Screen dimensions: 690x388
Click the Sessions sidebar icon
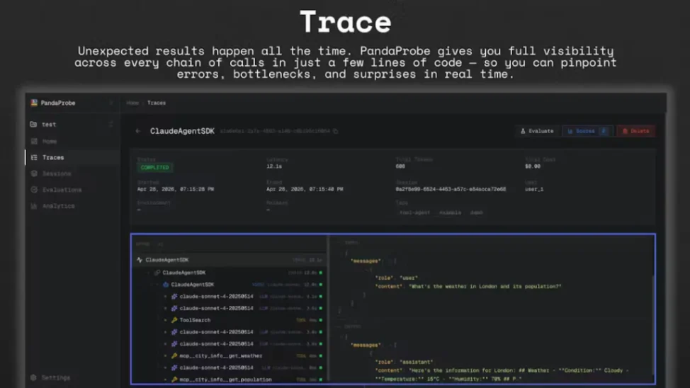(34, 173)
